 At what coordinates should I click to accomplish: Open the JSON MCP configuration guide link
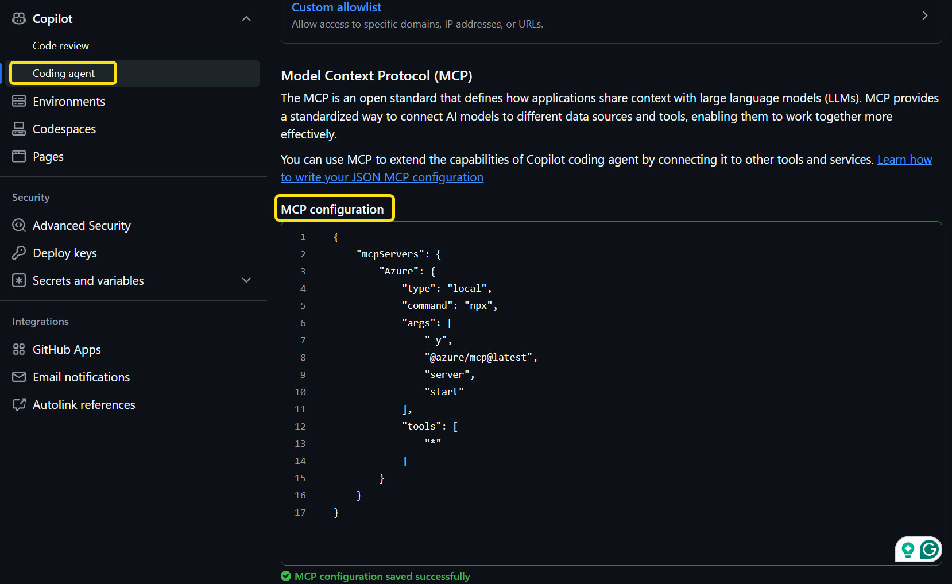[382, 177]
